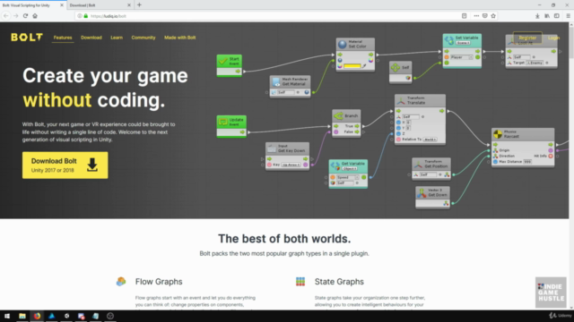The image size is (574, 322).
Task: Click the Physics Raycast node
Action: (523, 148)
